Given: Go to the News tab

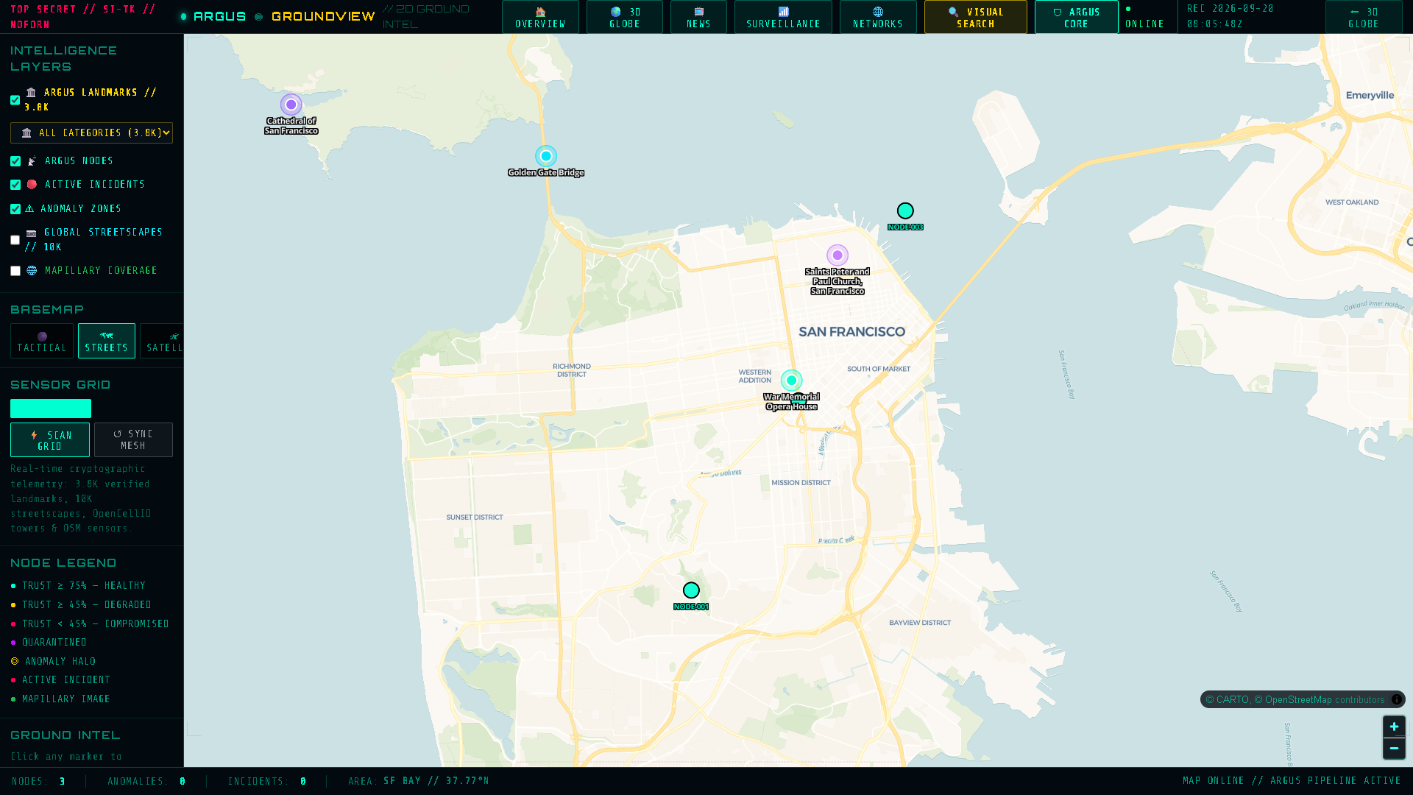Looking at the screenshot, I should 698,17.
